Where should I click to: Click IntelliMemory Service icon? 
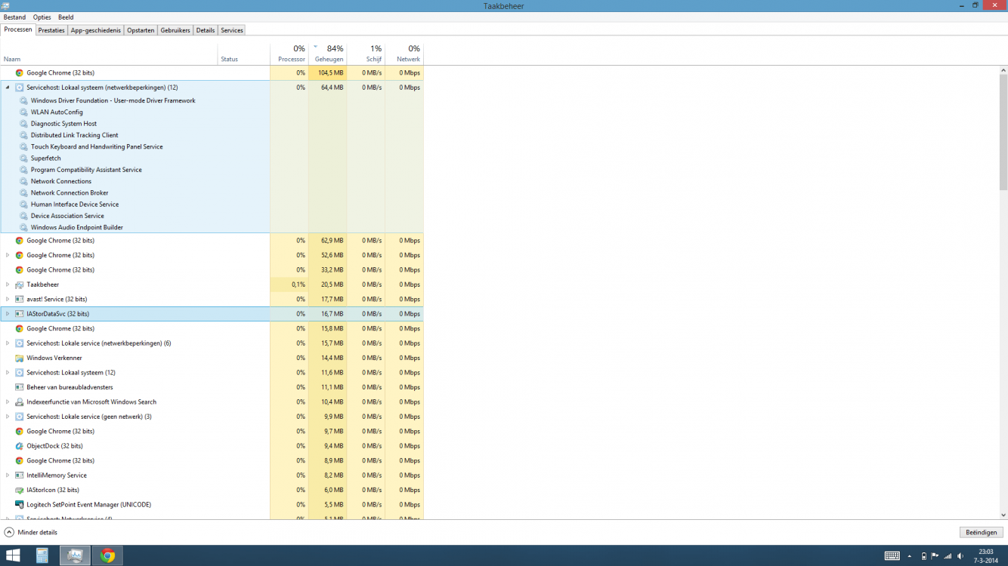[20, 475]
